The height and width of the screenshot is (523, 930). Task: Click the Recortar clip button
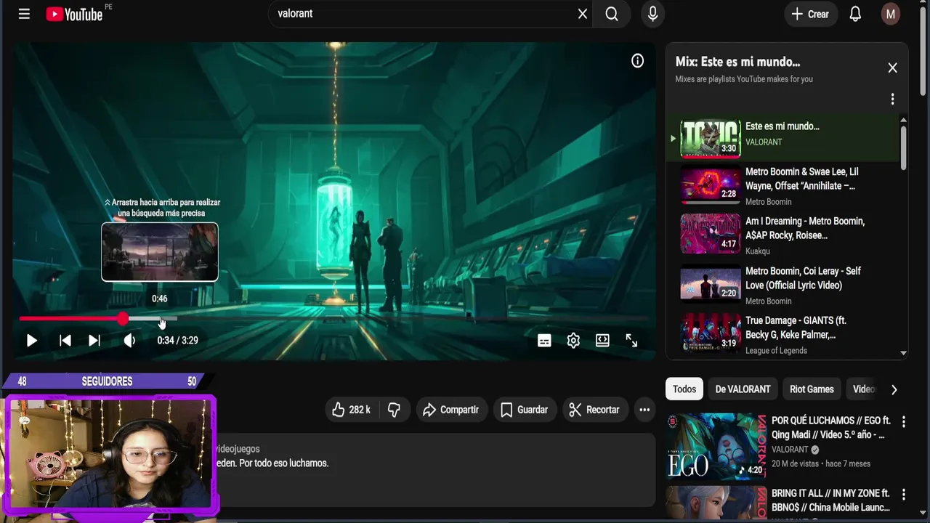[594, 410]
